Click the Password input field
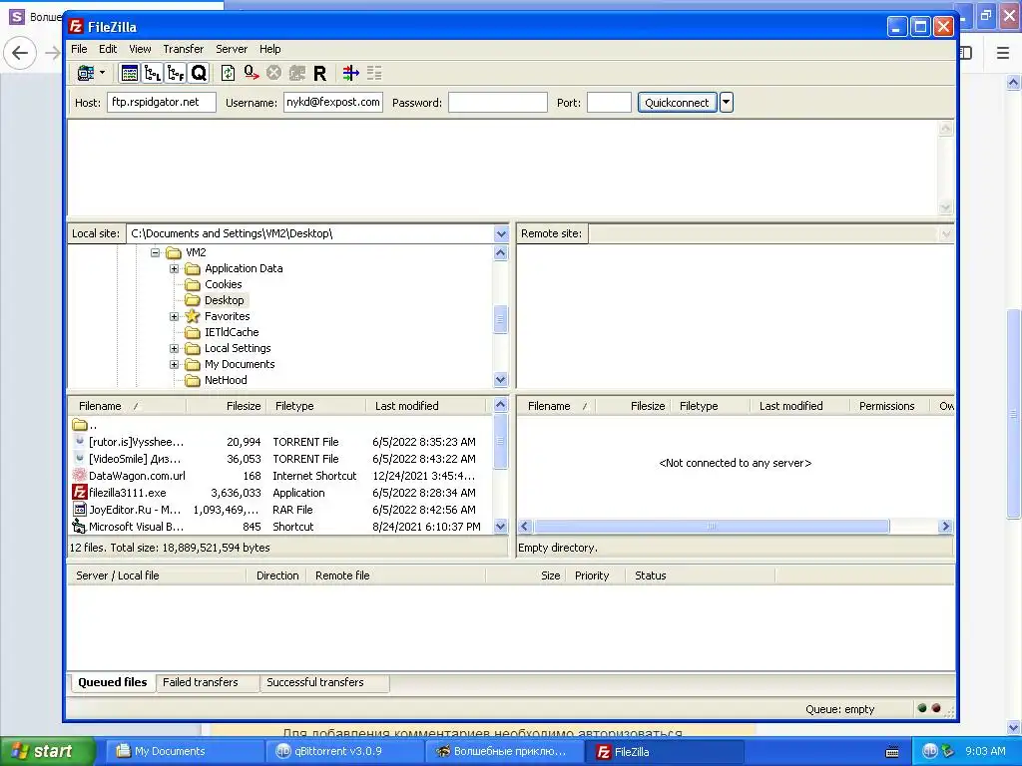The image size is (1022, 766). 497,103
